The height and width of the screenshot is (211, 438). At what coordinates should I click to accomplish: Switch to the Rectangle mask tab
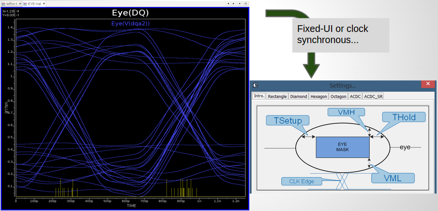277,96
